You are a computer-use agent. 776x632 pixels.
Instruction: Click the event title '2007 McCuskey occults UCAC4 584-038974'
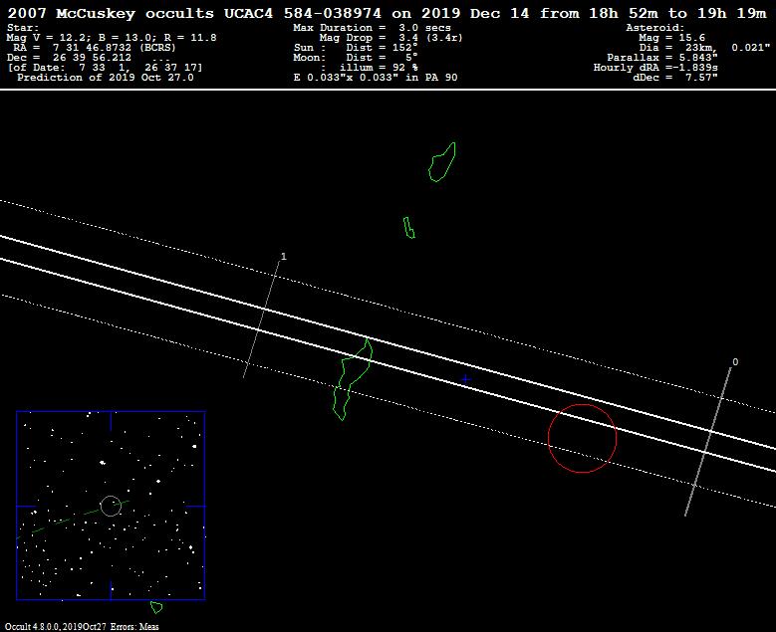pos(194,13)
